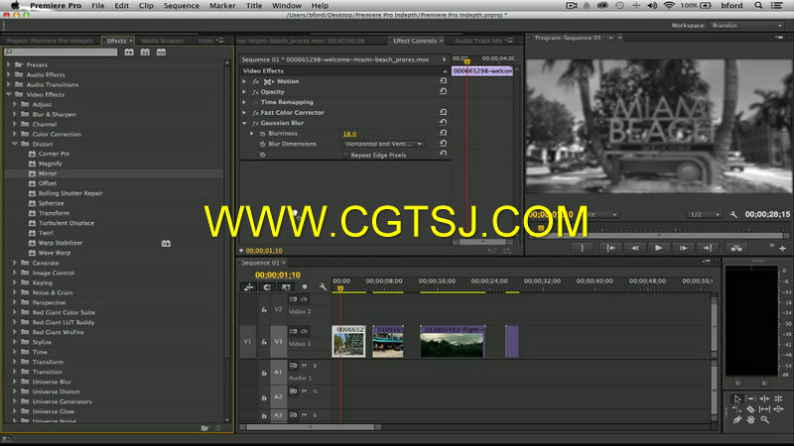Viewport: 794px width, 446px height.
Task: Create new custom bin in Effects panel
Action: pos(204,428)
